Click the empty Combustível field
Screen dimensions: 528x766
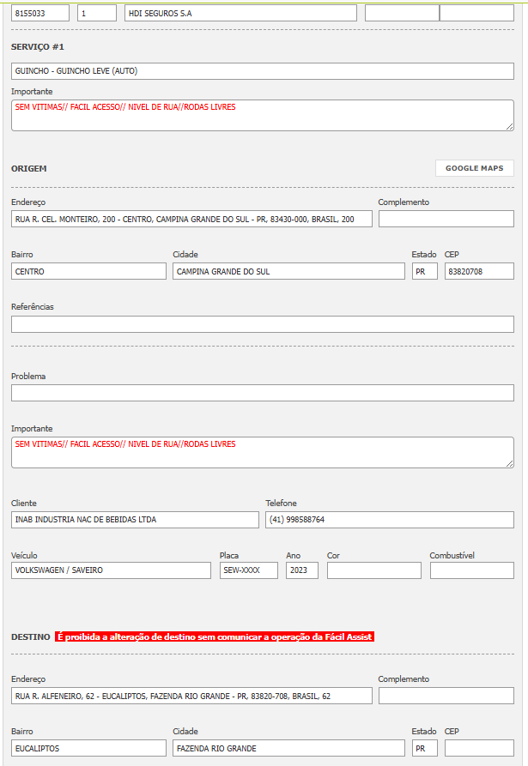pos(472,570)
